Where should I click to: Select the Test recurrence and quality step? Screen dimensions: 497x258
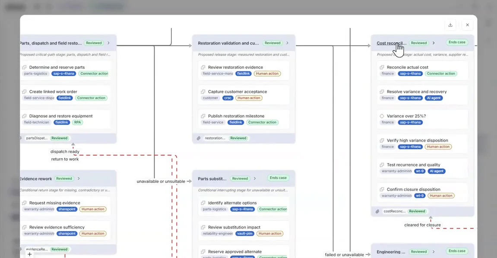(422, 168)
